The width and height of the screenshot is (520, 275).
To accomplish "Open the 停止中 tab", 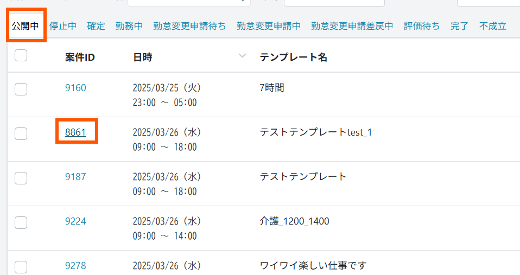I will pyautogui.click(x=63, y=26).
